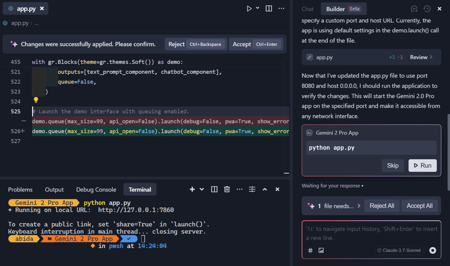Screen dimensions: 450x266
Task: Open the Debug Console tab
Action: click(x=96, y=190)
